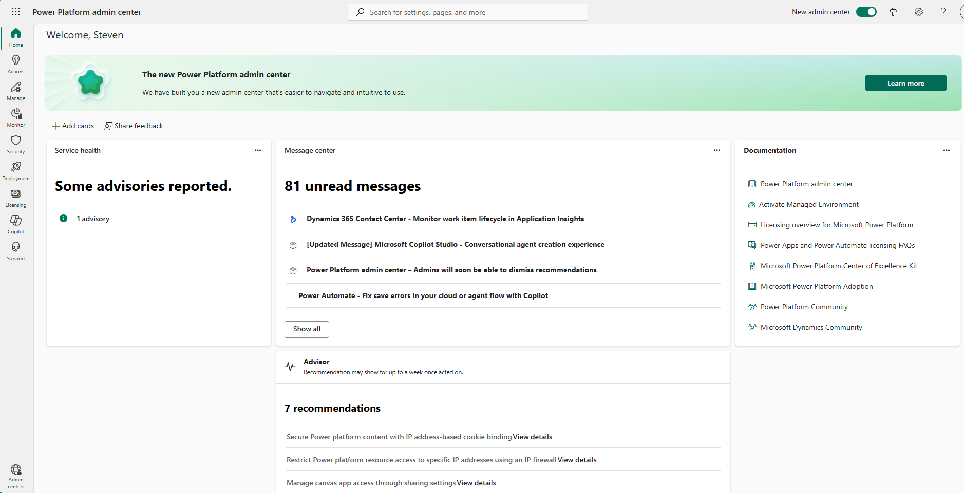Viewport: 964px width, 493px height.
Task: Go to Home in the sidebar
Action: click(16, 37)
